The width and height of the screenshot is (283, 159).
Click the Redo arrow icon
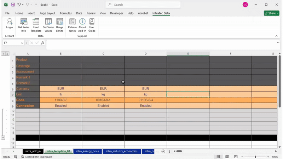(x=28, y=5)
